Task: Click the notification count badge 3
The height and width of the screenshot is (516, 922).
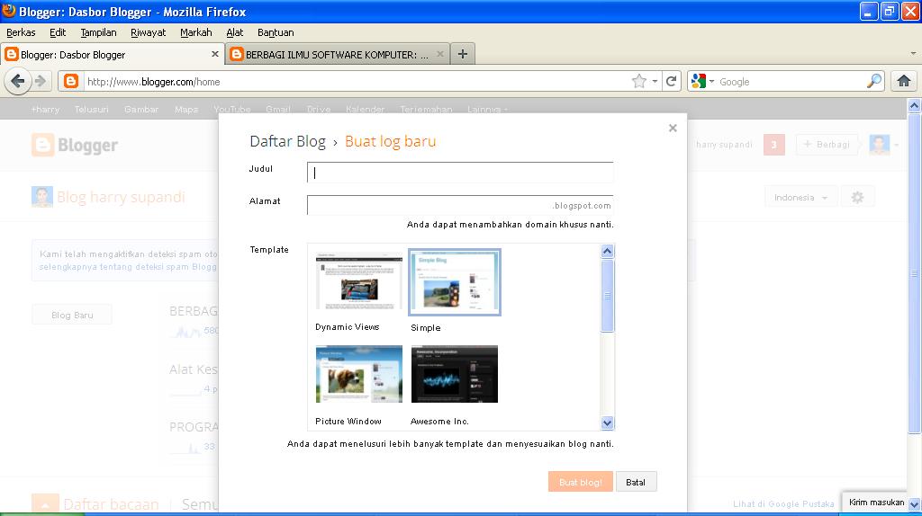Action: 773,145
